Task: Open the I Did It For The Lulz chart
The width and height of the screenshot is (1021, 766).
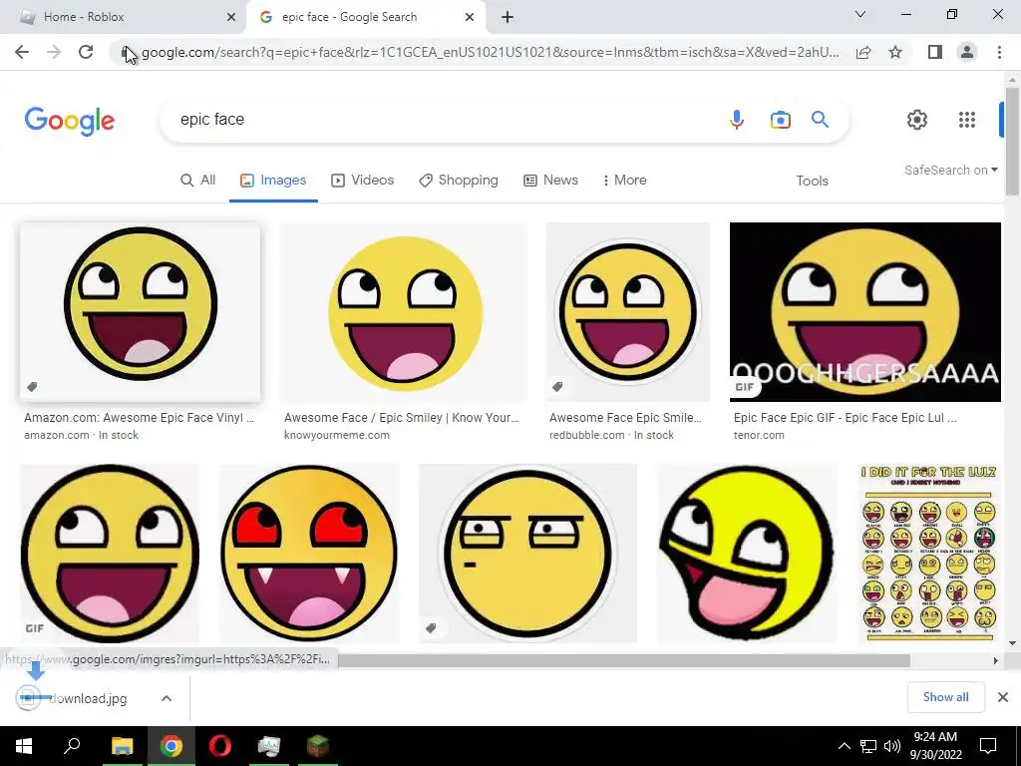Action: 928,554
